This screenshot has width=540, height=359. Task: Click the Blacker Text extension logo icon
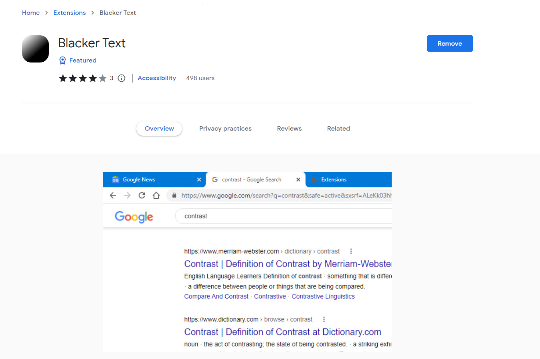[35, 49]
